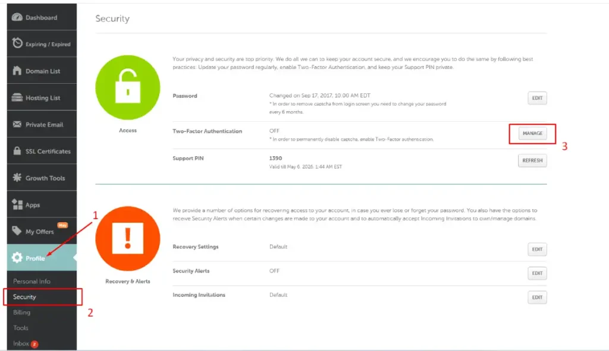The image size is (609, 351).
Task: Click the Hosting List server icon
Action: pos(17,97)
